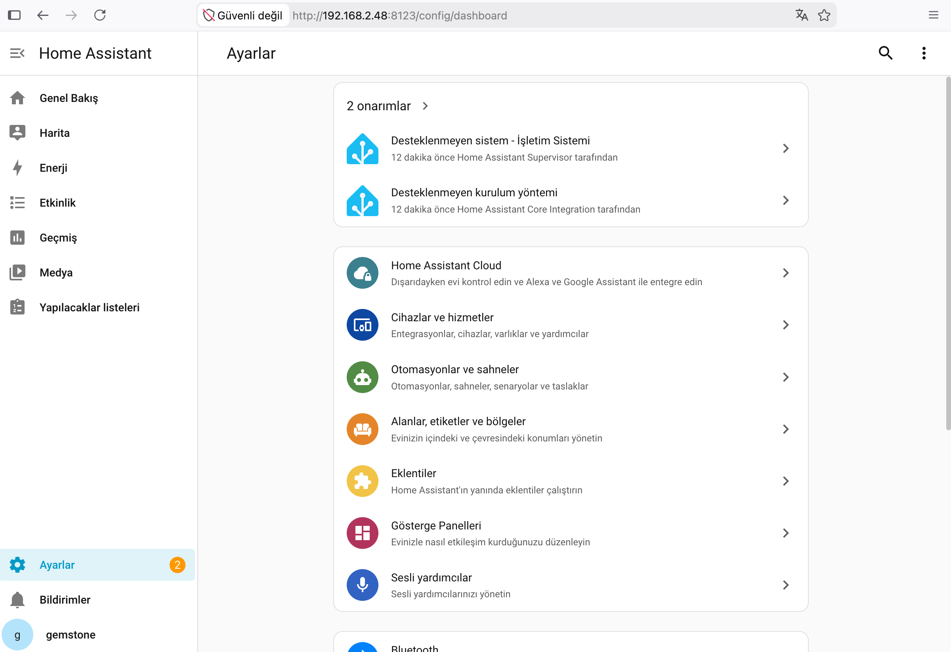Click icon beside Desteklenmeyen sistem repair
The image size is (951, 652).
[x=363, y=149]
